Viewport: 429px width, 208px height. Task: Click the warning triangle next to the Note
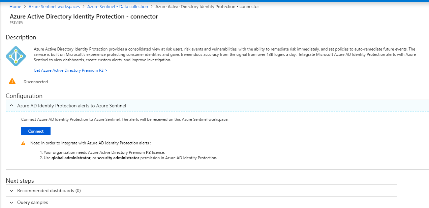pos(23,143)
